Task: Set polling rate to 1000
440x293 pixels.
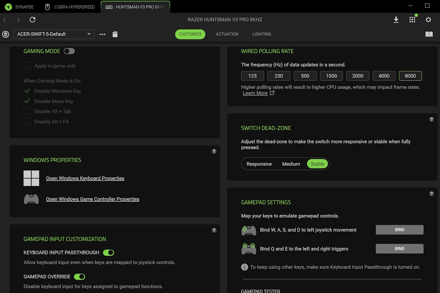Action: tap(332, 76)
